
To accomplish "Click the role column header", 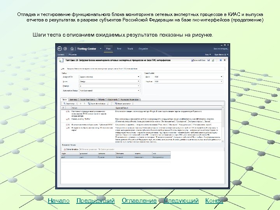I will tap(161, 154).
